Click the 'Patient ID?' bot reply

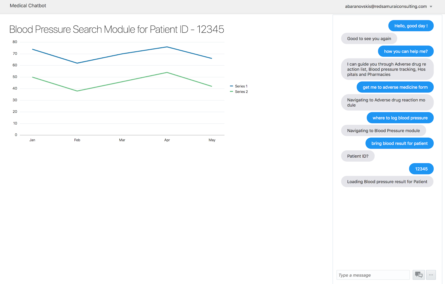(x=358, y=156)
